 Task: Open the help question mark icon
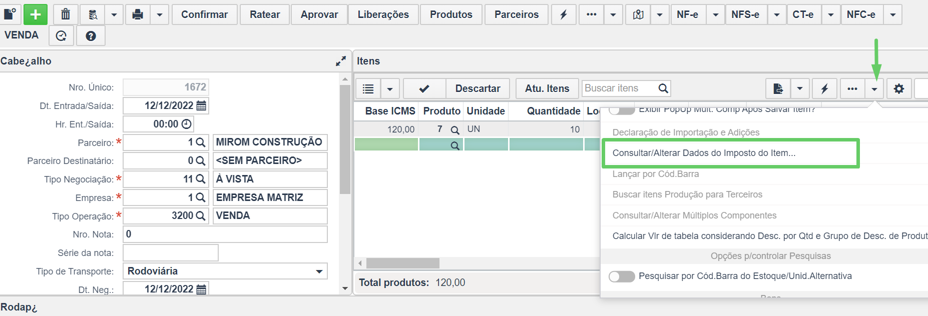(x=91, y=36)
